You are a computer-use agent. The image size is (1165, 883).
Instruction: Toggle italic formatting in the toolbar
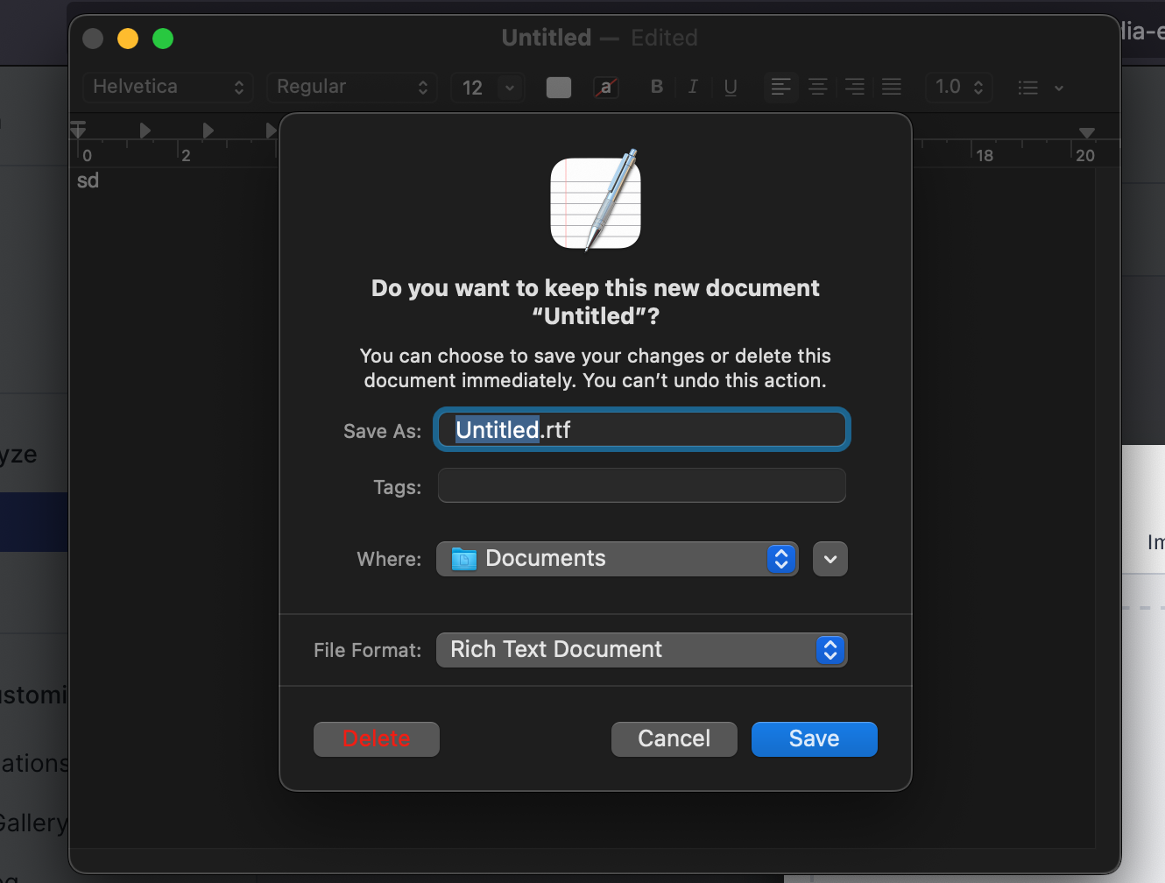tap(693, 87)
